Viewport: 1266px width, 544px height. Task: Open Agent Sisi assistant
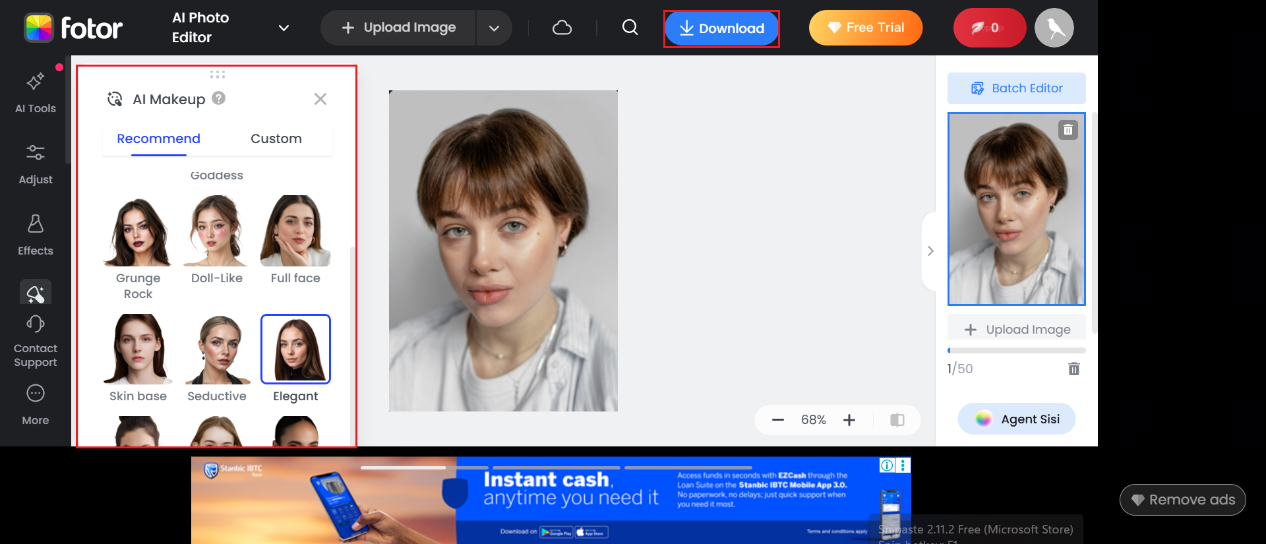point(1017,419)
